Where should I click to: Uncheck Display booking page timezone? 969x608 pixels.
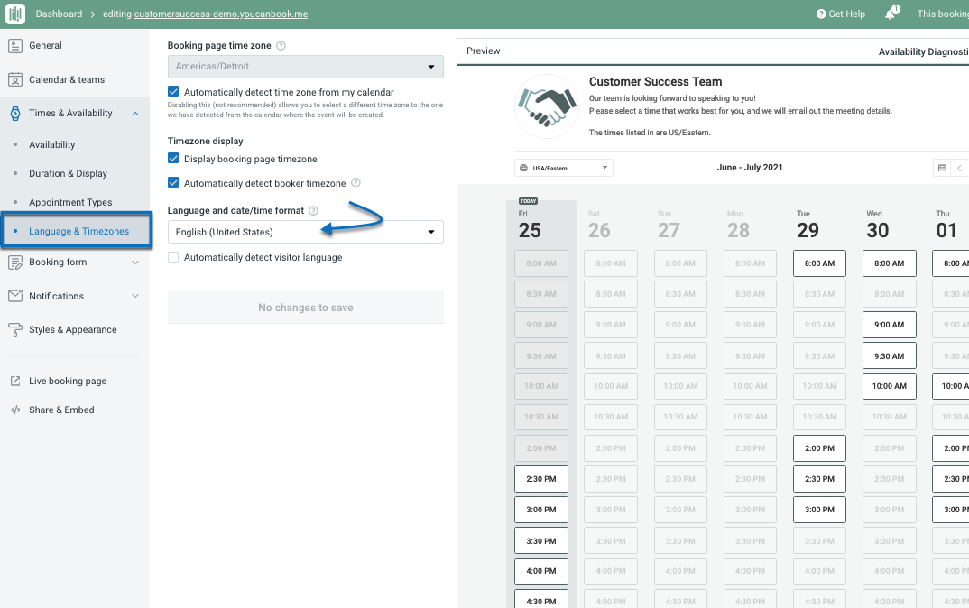173,158
